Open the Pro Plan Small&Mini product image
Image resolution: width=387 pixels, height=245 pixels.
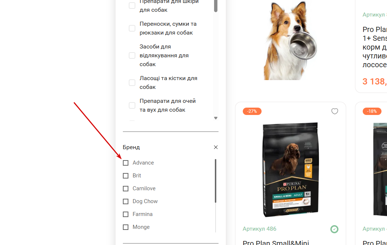[x=291, y=170]
